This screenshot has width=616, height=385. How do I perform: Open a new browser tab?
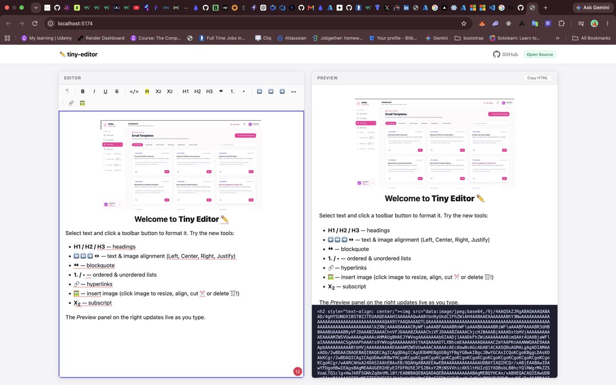pos(545,8)
